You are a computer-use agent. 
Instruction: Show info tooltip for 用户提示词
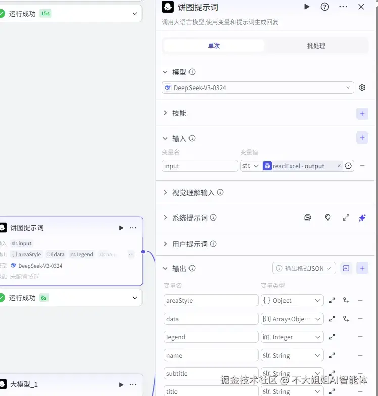pos(213,244)
